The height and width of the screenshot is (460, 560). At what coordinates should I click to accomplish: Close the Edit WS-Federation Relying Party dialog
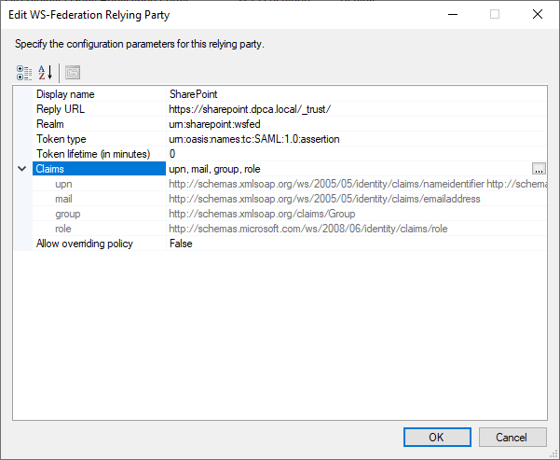tap(537, 15)
